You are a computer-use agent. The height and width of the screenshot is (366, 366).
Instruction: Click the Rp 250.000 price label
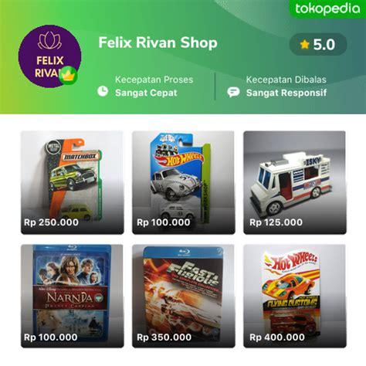(51, 222)
